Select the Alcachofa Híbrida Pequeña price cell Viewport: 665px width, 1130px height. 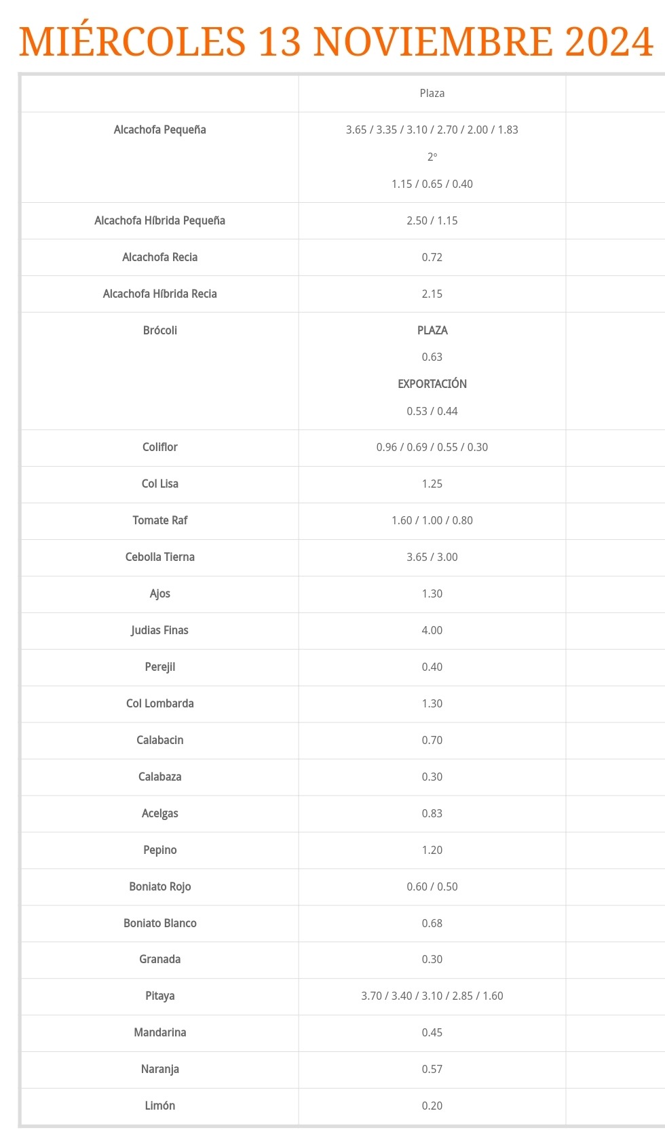(x=432, y=220)
